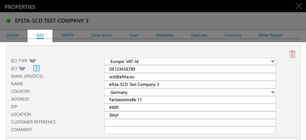
Task: Click the red trash delete icon
Action: point(292,54)
